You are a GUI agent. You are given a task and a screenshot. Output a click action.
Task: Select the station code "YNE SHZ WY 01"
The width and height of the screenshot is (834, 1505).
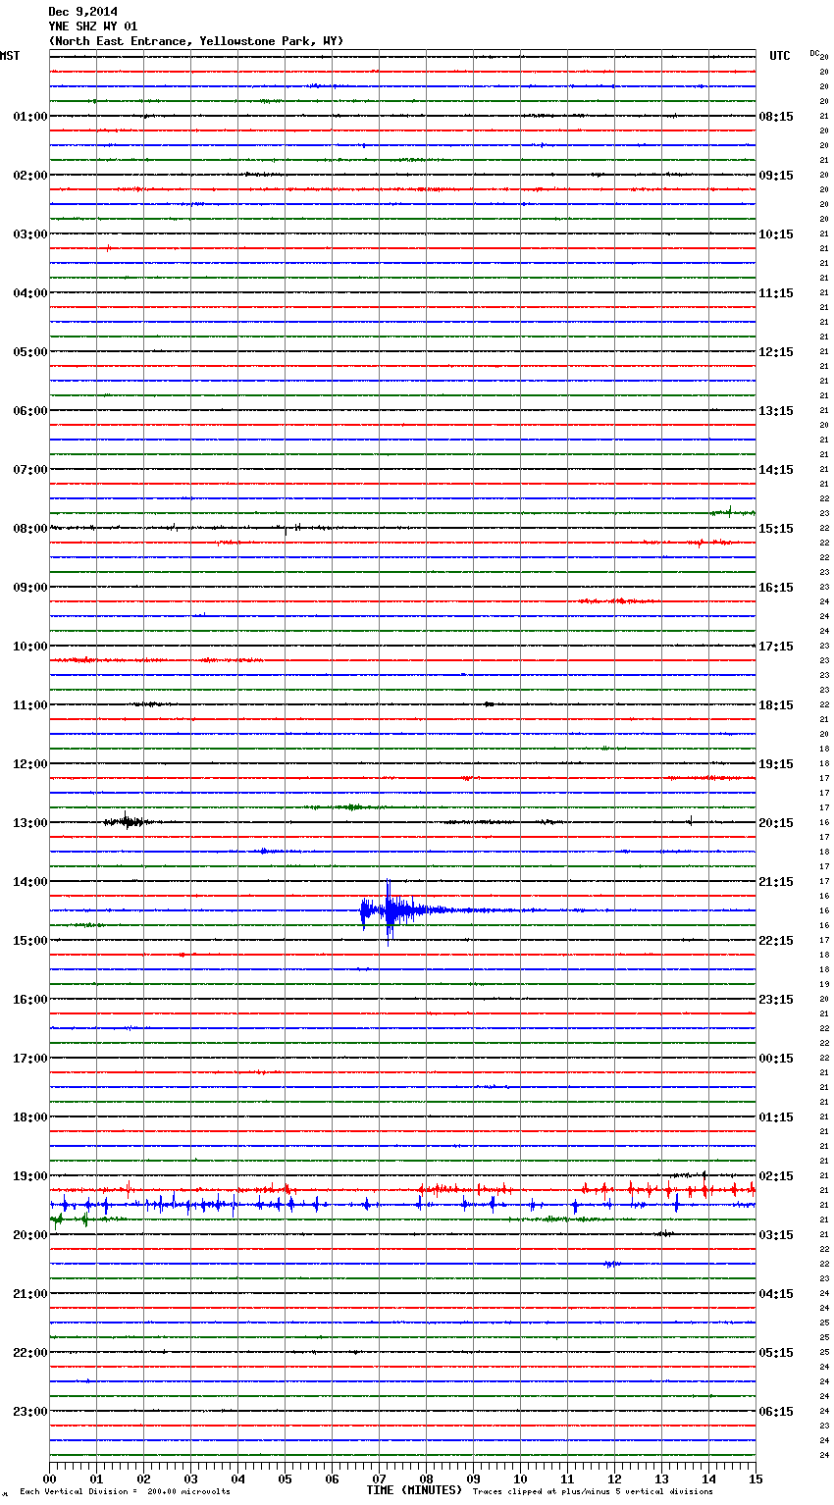pyautogui.click(x=93, y=26)
